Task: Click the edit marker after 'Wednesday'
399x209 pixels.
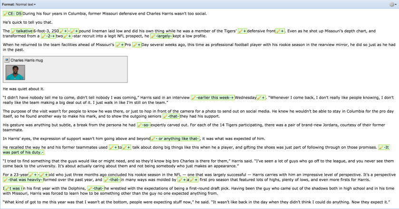Action: 261,98
